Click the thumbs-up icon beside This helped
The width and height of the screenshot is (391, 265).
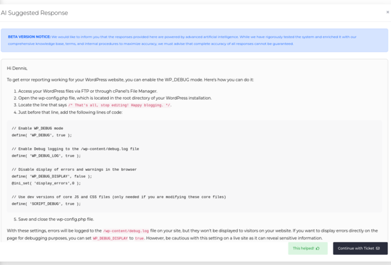pyautogui.click(x=317, y=248)
